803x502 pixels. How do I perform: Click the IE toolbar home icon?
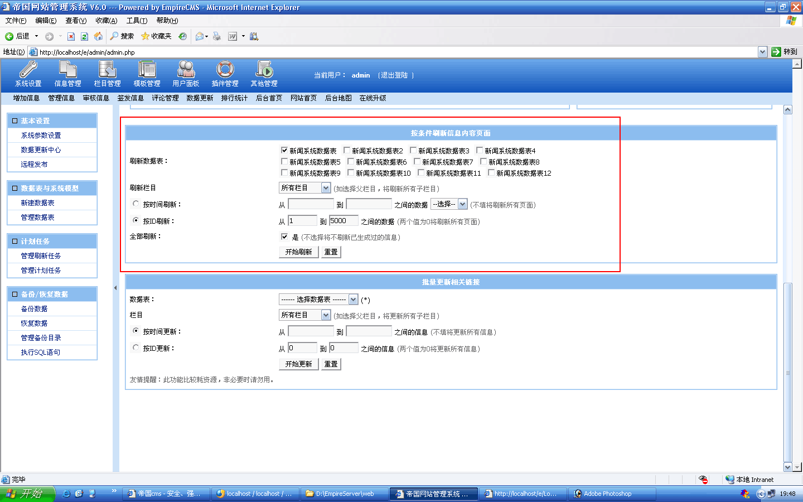click(x=98, y=36)
